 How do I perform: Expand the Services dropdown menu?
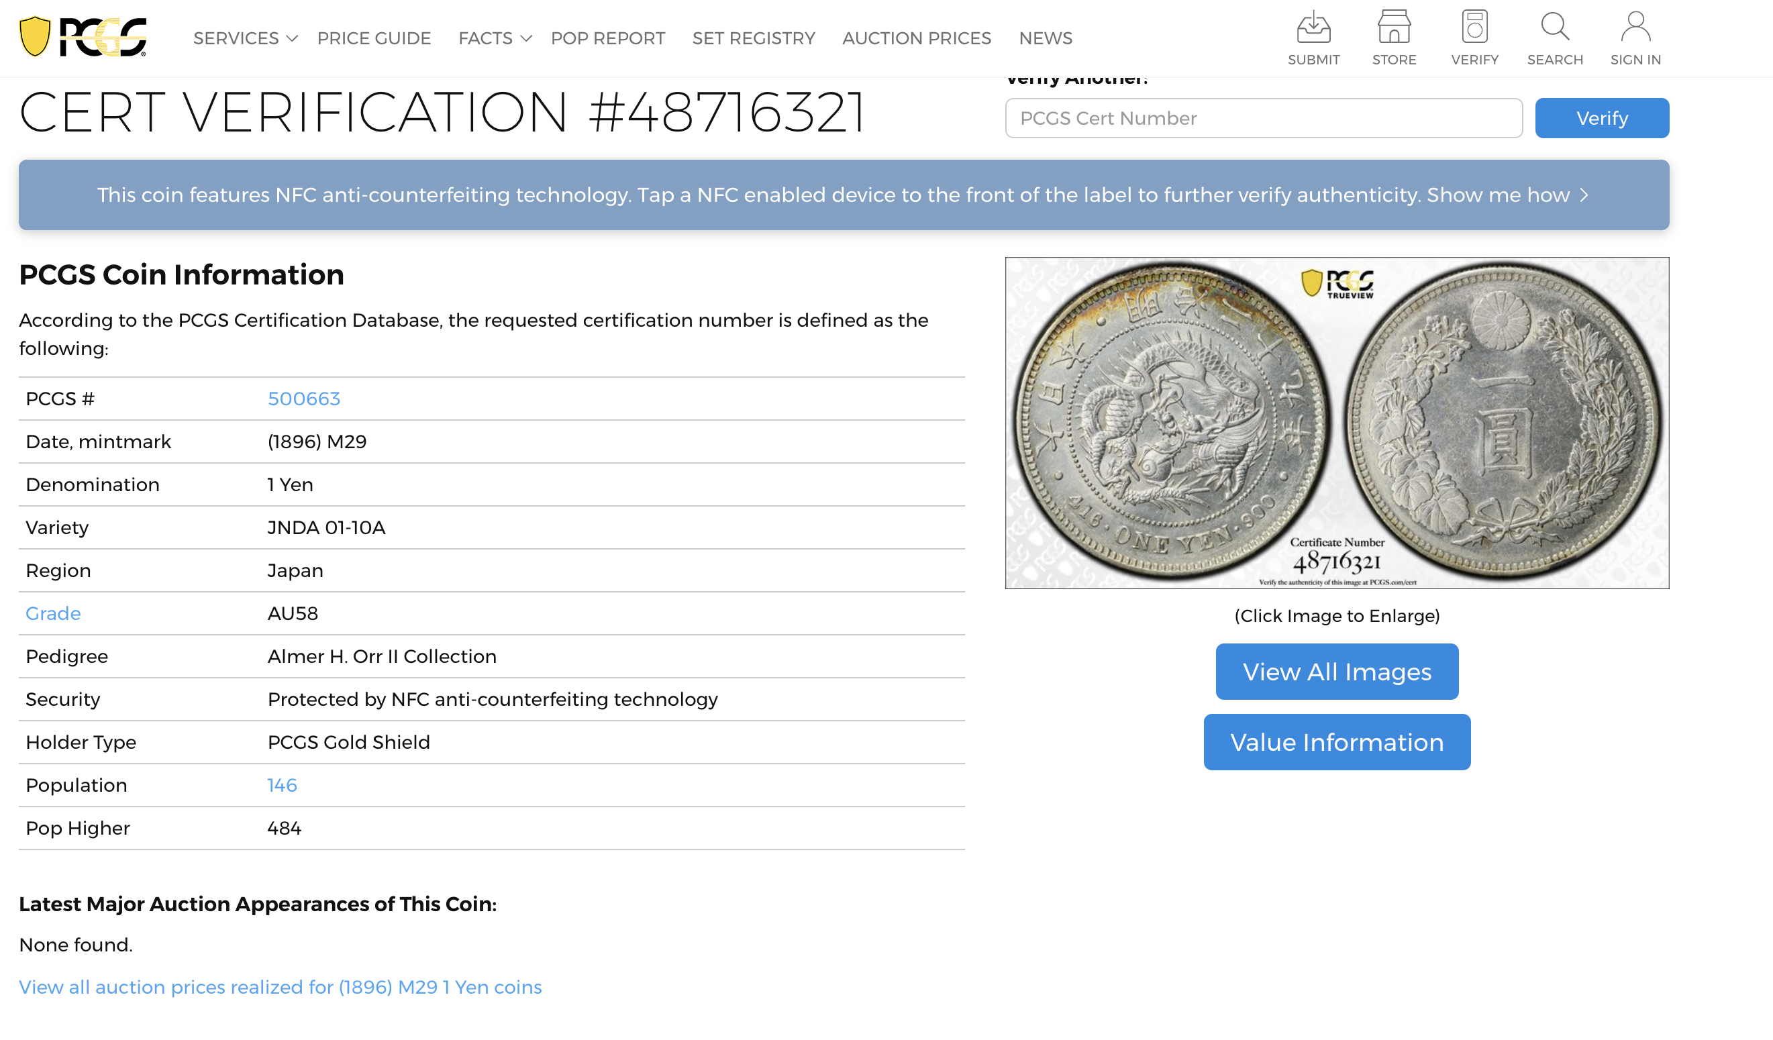246,38
